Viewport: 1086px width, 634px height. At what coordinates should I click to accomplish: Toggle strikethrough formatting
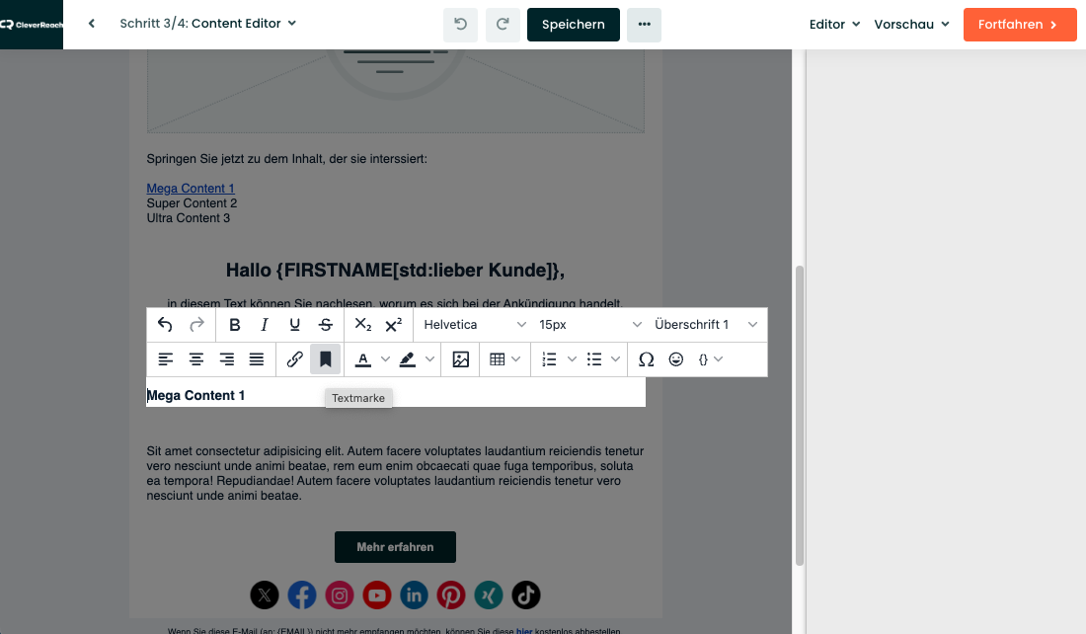[326, 324]
